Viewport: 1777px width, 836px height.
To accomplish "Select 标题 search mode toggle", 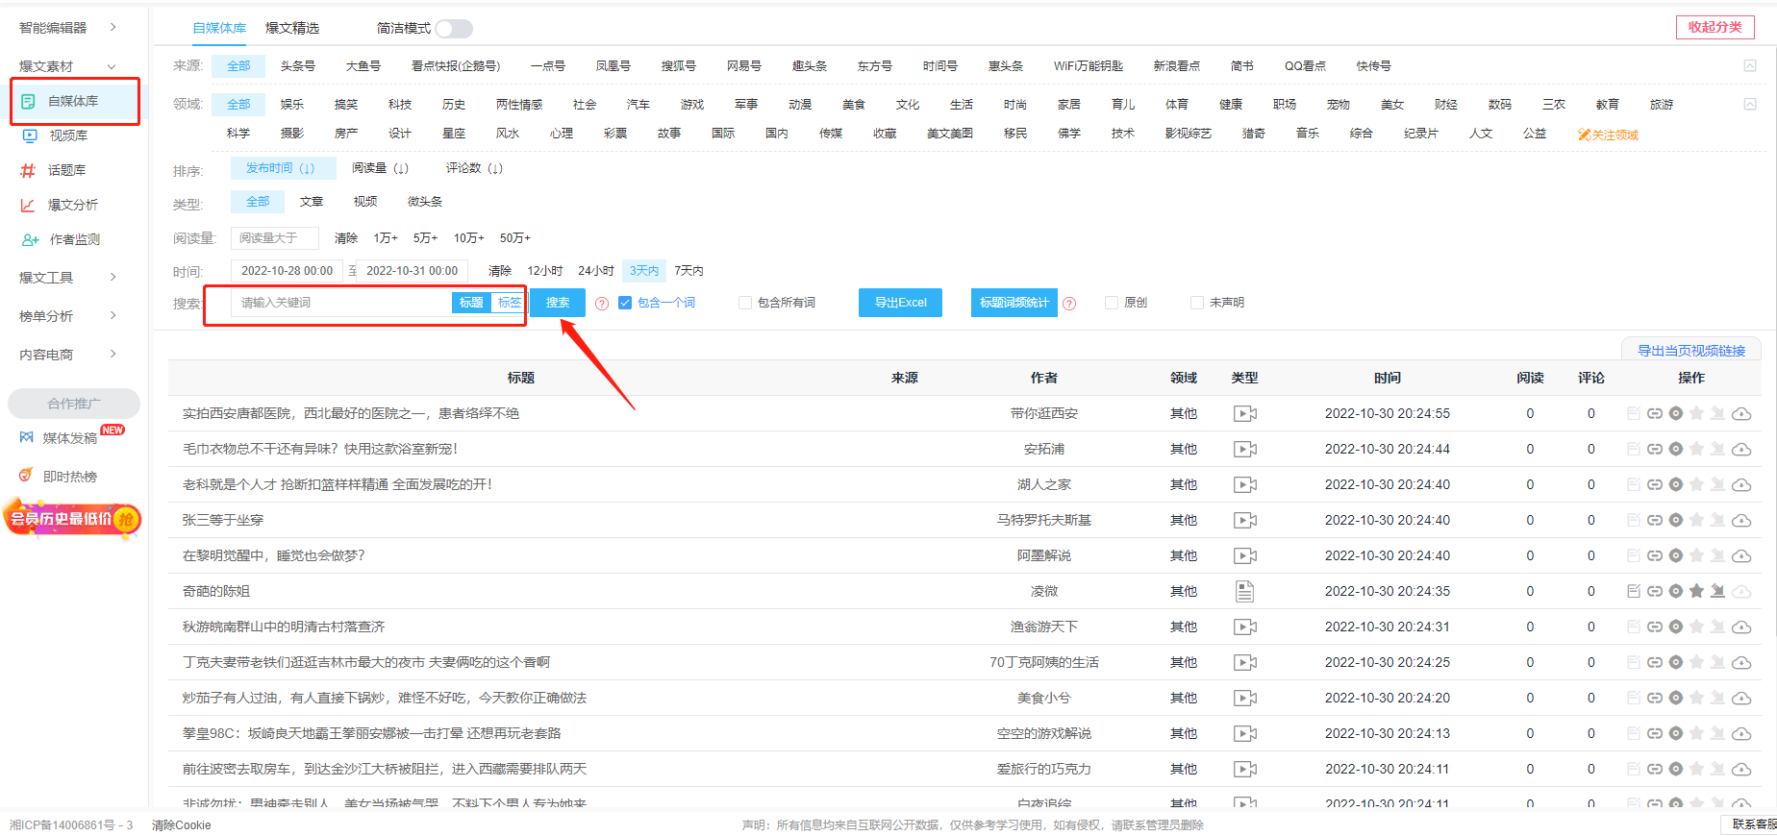I will (471, 303).
